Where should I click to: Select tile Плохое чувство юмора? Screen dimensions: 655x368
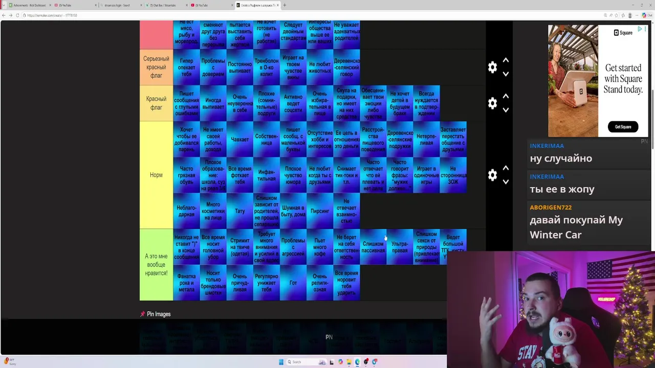293,175
